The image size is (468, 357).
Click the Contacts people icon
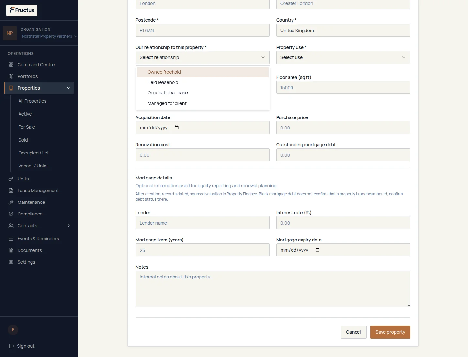point(11,226)
